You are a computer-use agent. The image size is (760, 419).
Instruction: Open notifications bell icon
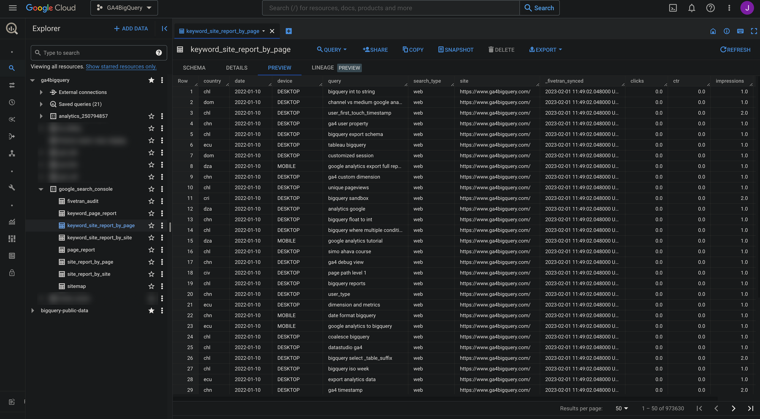[x=692, y=8]
